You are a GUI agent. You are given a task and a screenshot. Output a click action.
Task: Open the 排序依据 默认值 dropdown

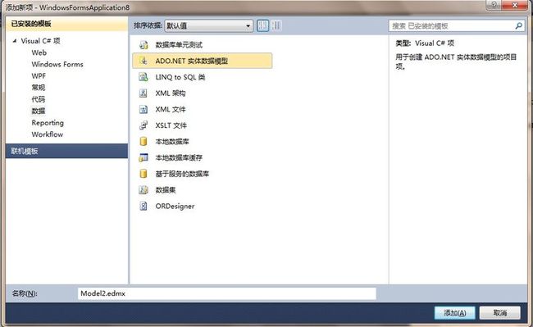click(209, 25)
